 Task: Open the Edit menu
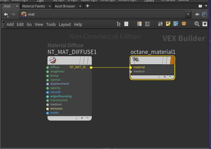point(20,24)
